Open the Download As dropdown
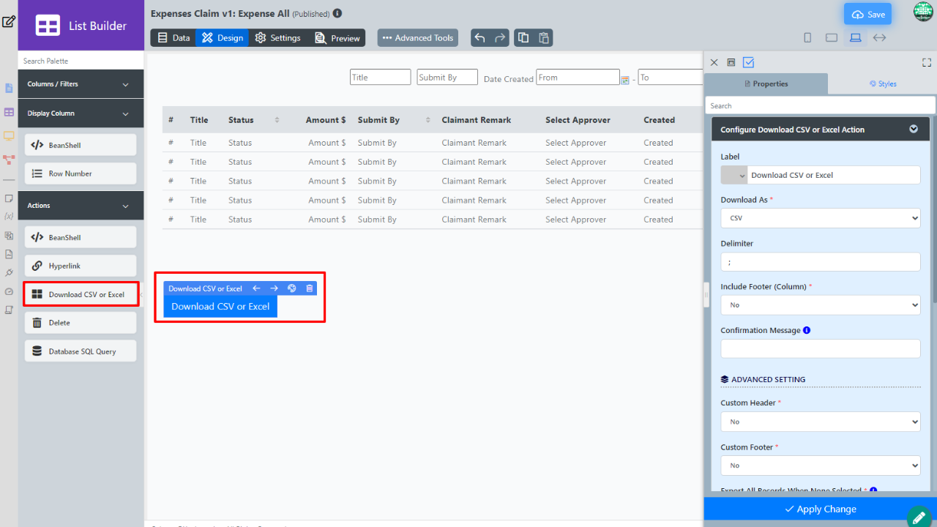Viewport: 937px width, 527px height. point(820,218)
